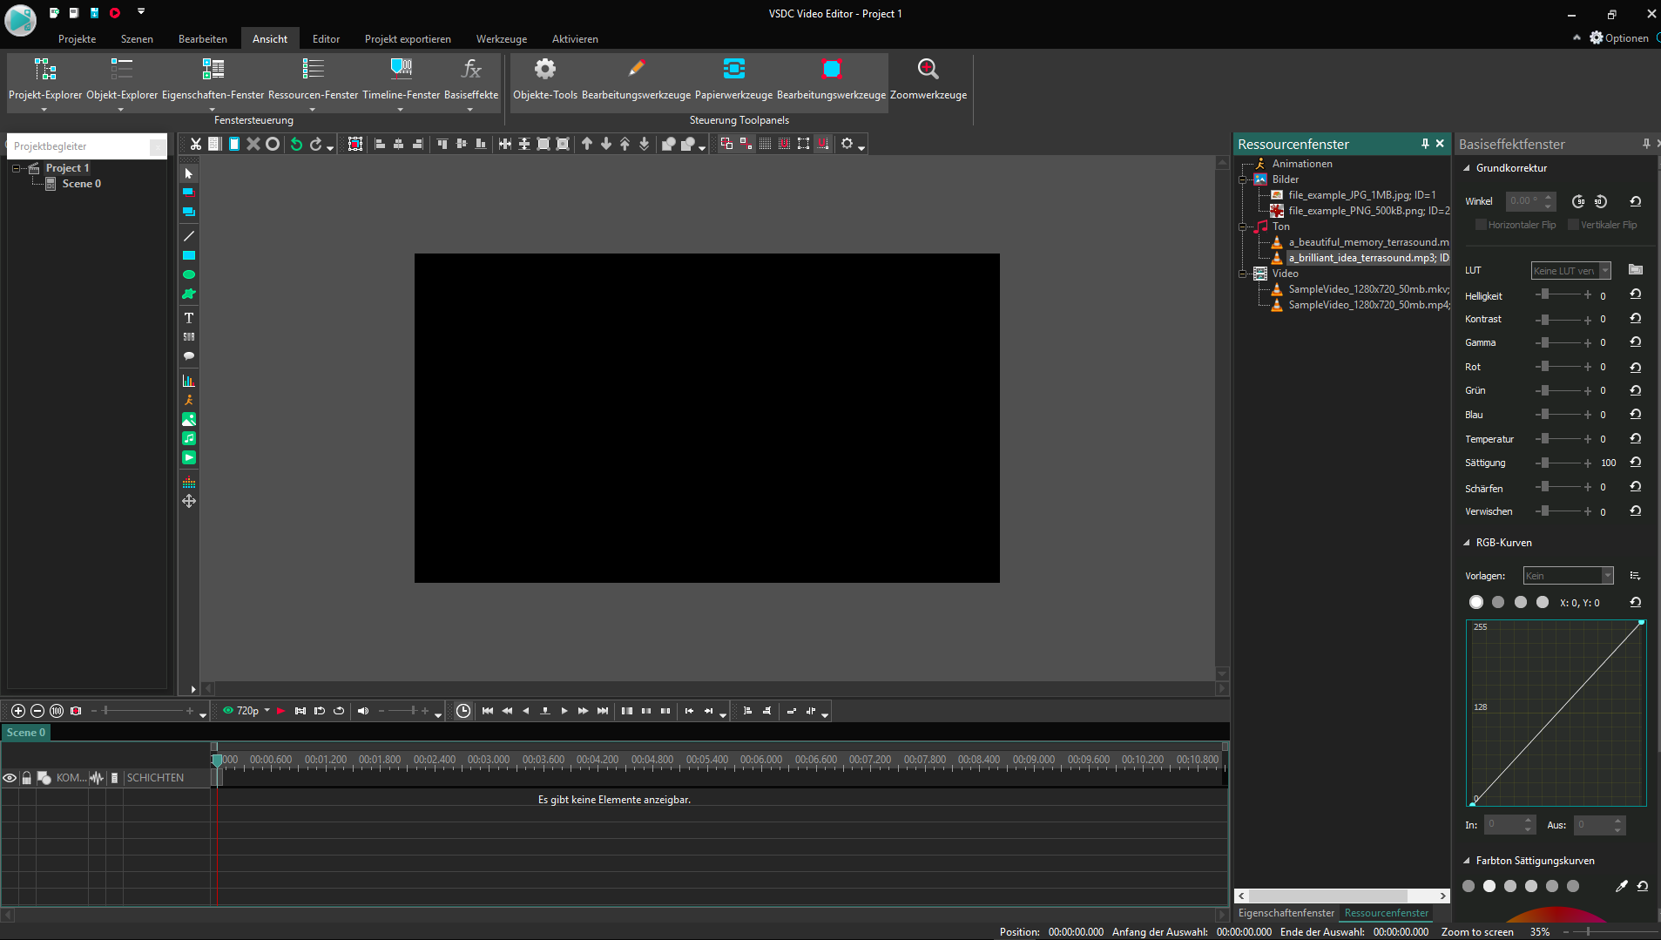The image size is (1661, 940).
Task: Switch to the Eigenschaftenfenster tab
Action: point(1286,913)
